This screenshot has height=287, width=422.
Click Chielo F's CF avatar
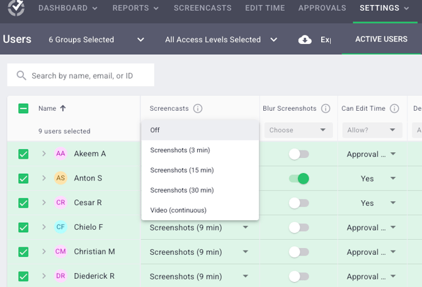point(60,227)
